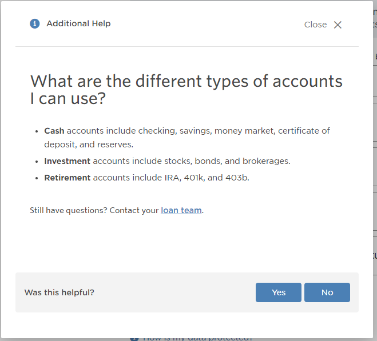Open the loan team link
Screen dimensions: 377x341
tap(181, 210)
